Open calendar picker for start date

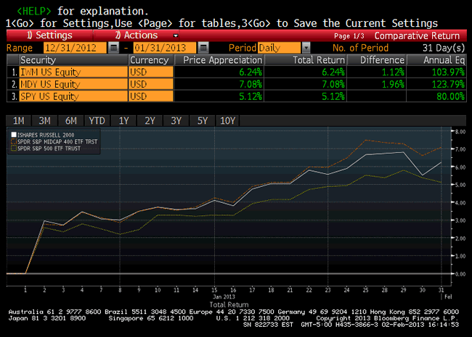(x=113, y=48)
